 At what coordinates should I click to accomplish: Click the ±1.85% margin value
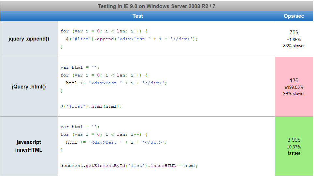tap(294, 40)
